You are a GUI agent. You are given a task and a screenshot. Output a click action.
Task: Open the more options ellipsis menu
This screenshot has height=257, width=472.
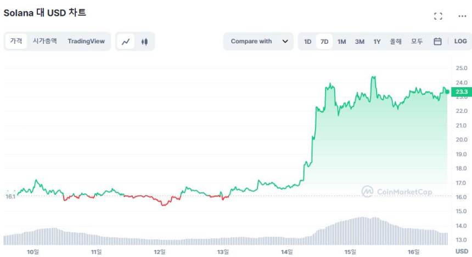(462, 16)
